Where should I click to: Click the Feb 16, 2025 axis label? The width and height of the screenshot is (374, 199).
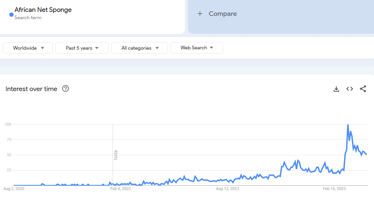334,189
